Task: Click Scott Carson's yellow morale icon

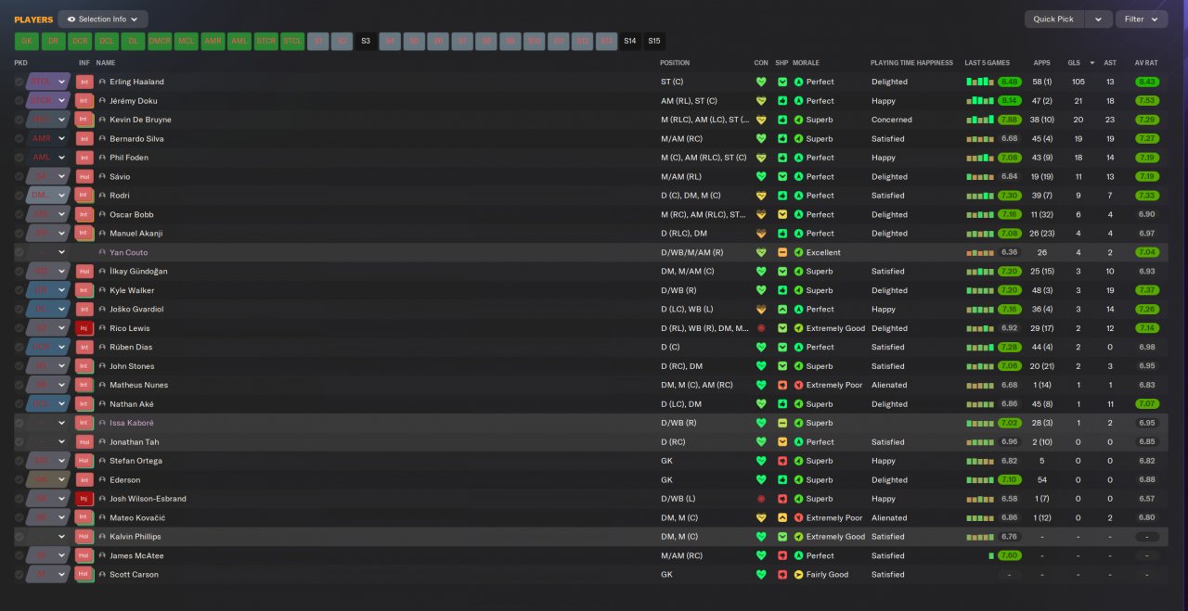Action: [x=798, y=575]
